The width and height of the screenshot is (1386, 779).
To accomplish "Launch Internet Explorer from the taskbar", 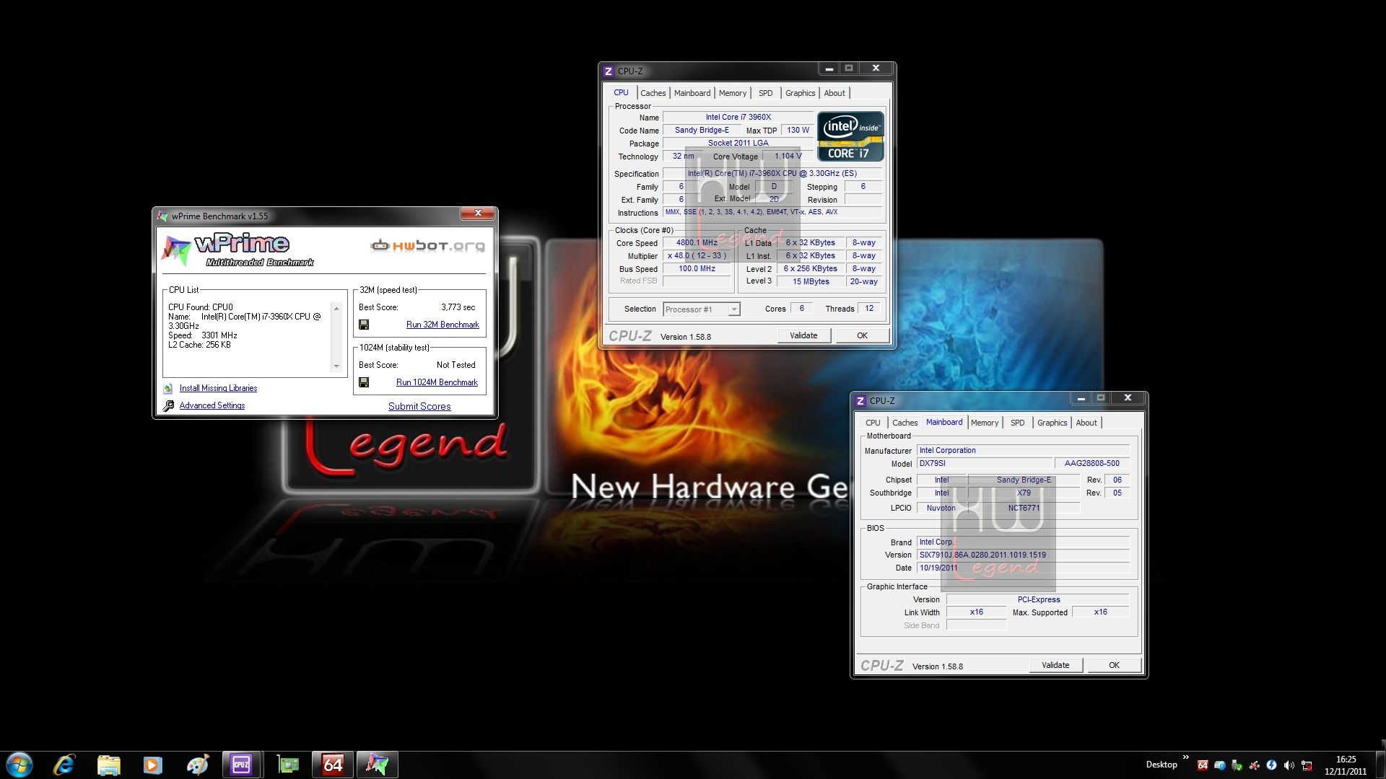I will 64,765.
